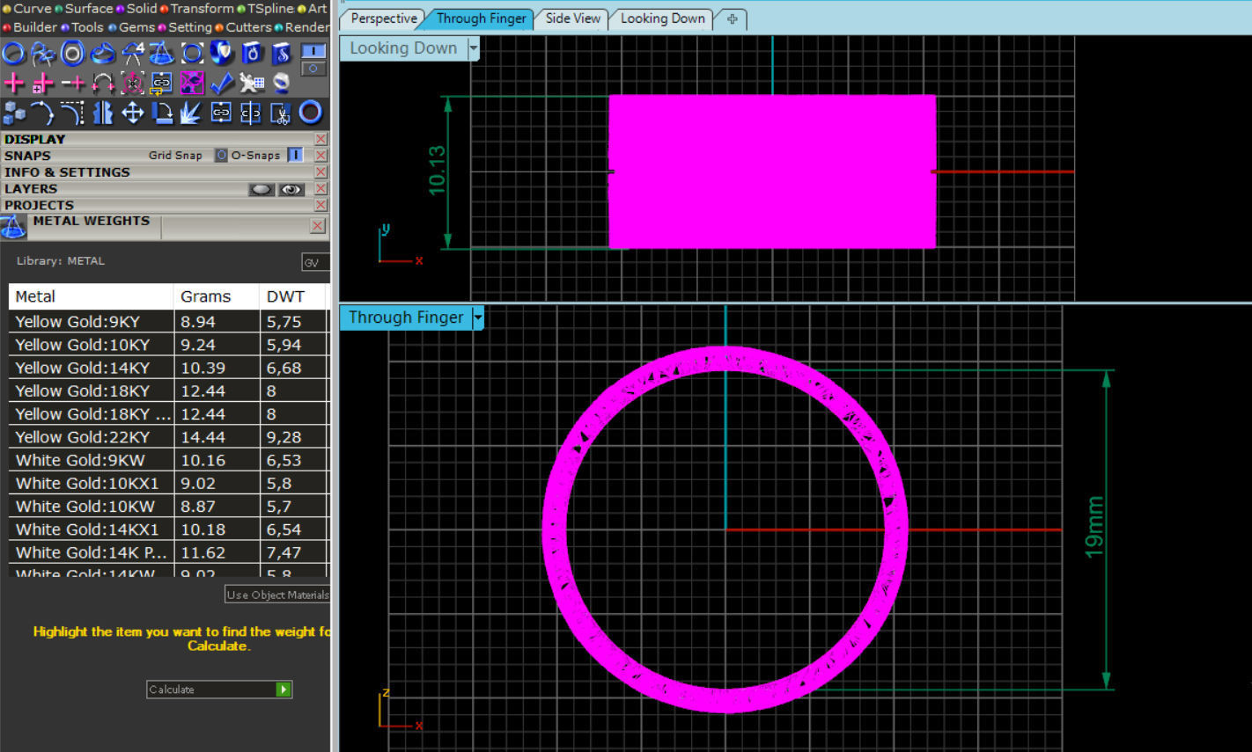
Task: Close the SNAPS panel
Action: pyautogui.click(x=320, y=155)
